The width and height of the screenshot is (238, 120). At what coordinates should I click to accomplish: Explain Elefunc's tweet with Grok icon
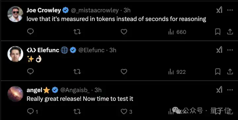[x=219, y=50]
